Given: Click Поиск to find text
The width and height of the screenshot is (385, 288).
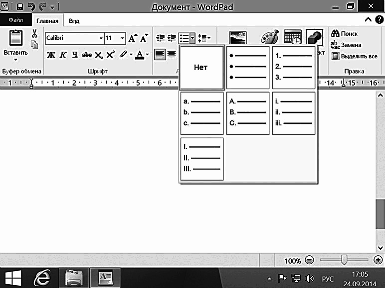Looking at the screenshot, I should click(x=344, y=33).
